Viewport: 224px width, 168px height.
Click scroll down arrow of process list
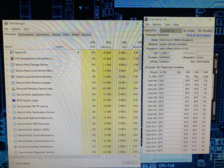pyautogui.click(x=139, y=153)
